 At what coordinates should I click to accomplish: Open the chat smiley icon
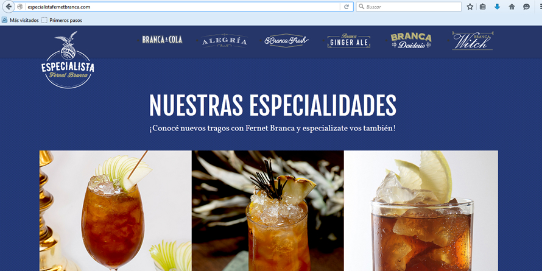(x=526, y=7)
